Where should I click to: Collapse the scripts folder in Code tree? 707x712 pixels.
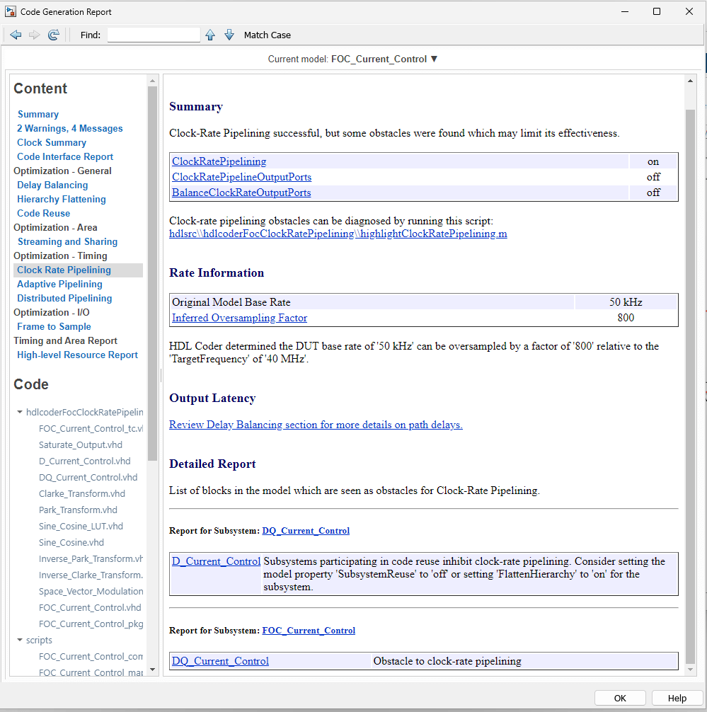tap(19, 640)
